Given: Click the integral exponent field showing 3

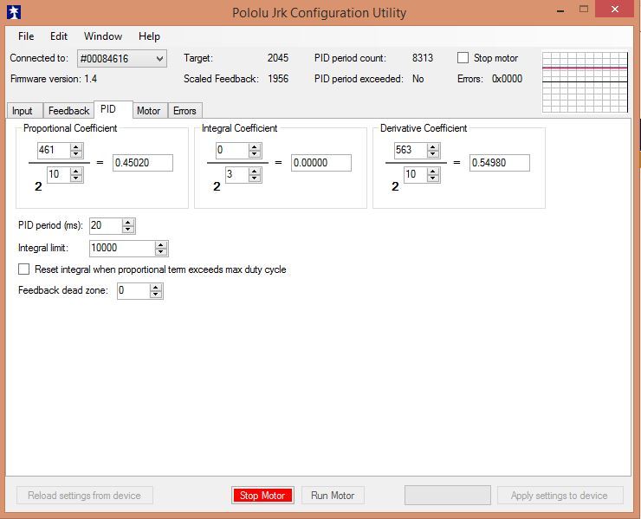Looking at the screenshot, I should tap(237, 175).
